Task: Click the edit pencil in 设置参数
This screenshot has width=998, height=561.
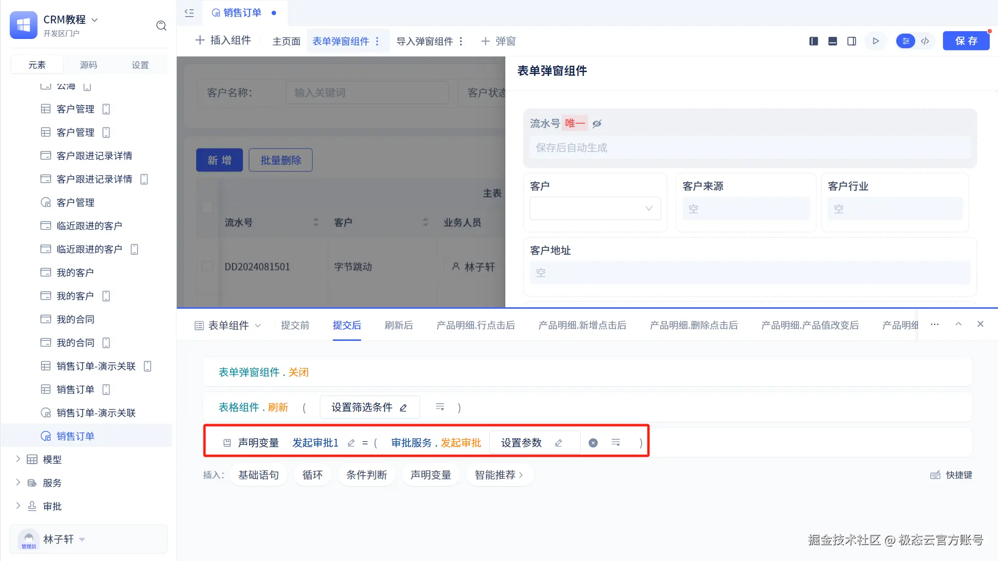Action: coord(558,443)
